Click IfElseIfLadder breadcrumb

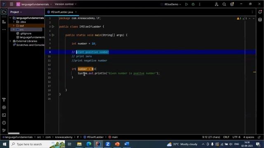coord(94,137)
